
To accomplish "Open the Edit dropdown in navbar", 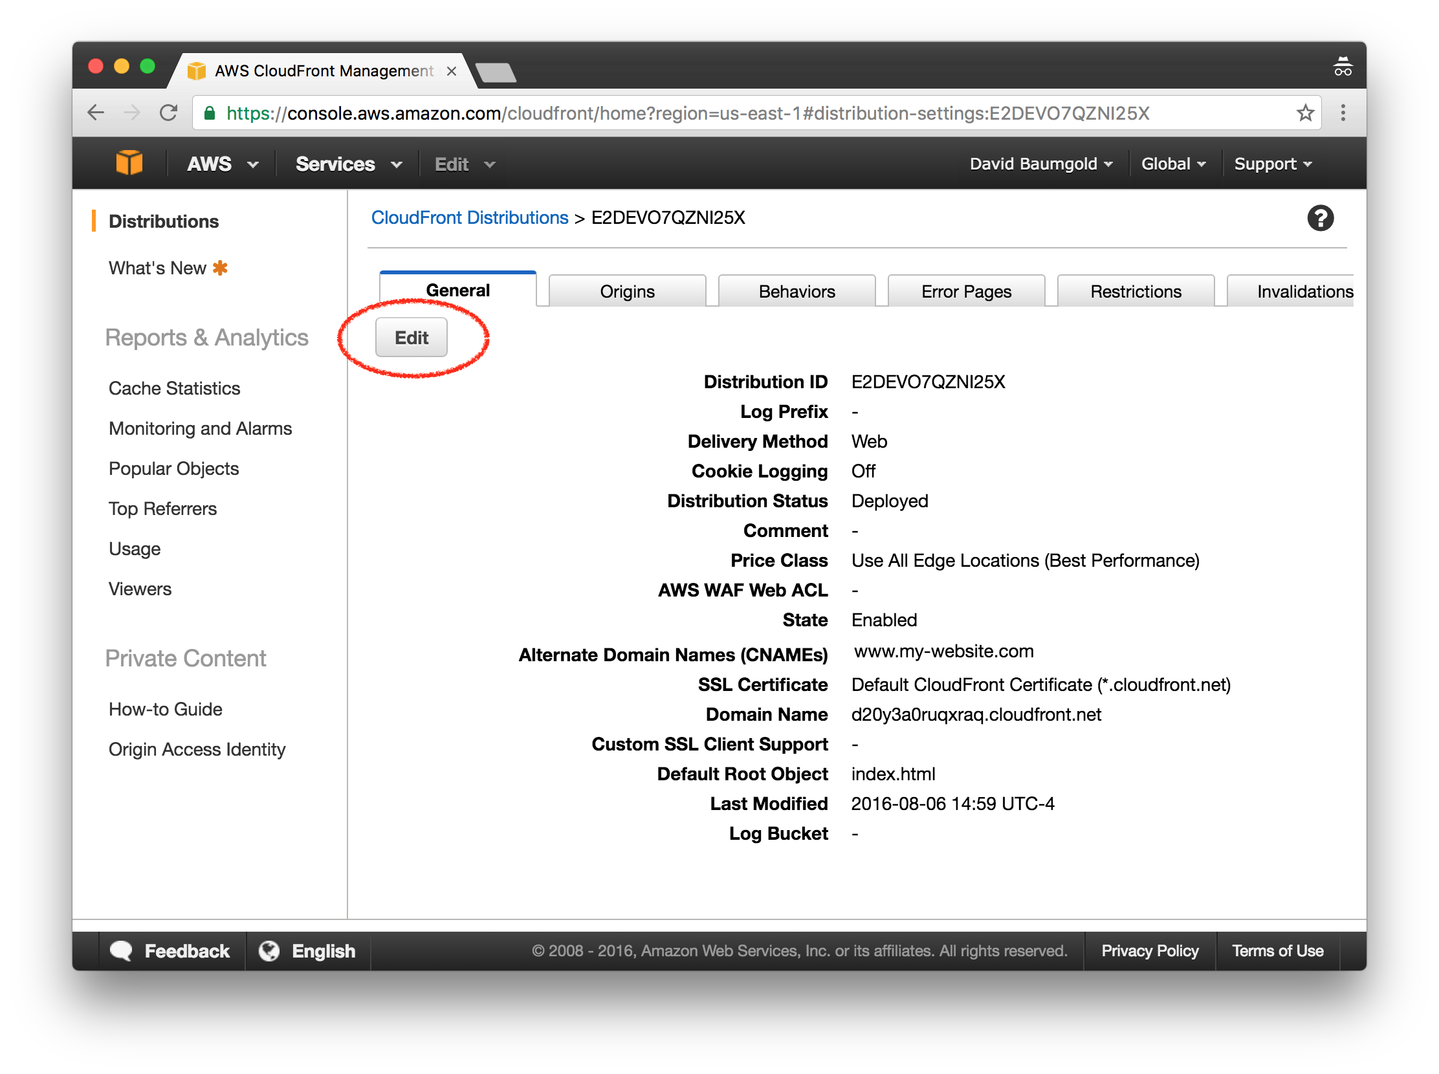I will tap(465, 164).
